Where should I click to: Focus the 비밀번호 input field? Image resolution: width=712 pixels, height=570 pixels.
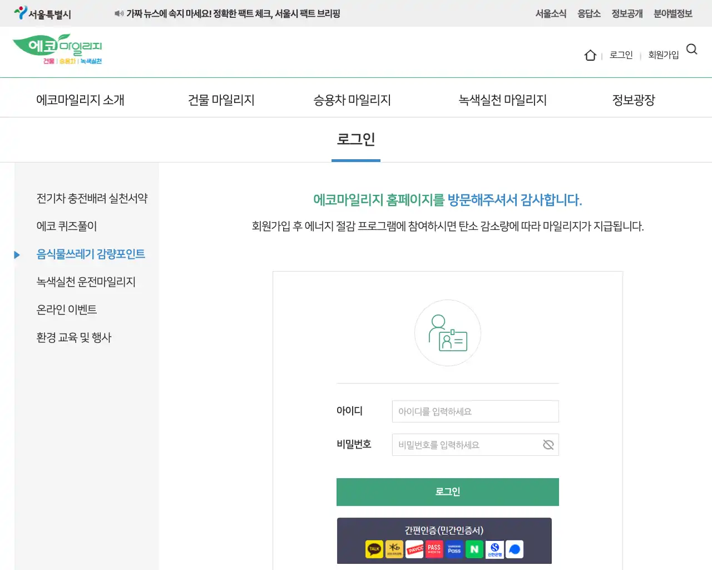click(476, 445)
